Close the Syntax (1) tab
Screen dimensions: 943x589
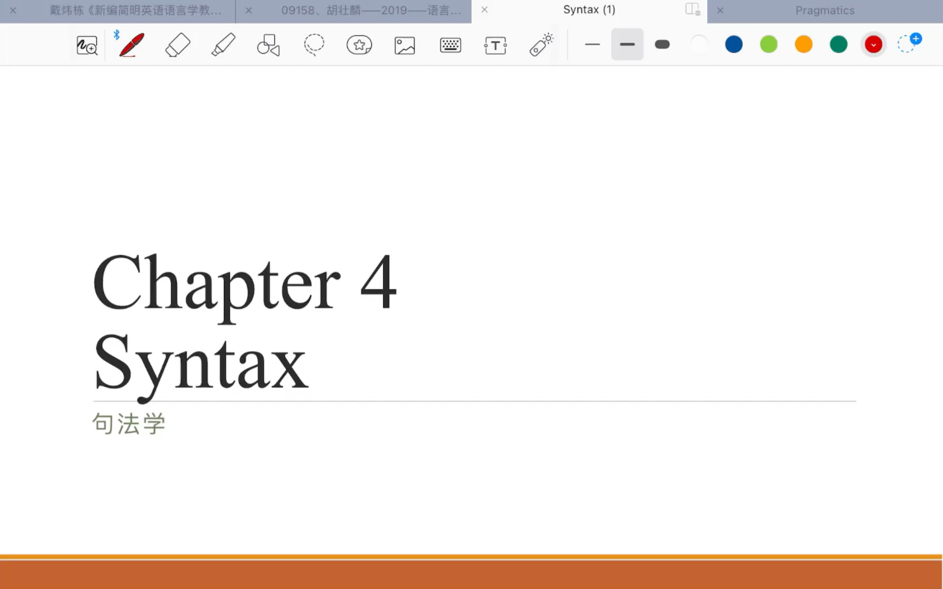click(484, 9)
